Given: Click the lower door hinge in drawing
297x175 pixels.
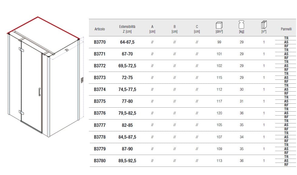Looking at the screenshot, I should pos(20,112).
